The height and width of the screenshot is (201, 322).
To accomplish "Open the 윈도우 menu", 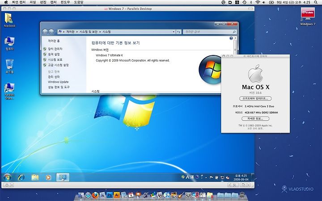I will 65,2.
